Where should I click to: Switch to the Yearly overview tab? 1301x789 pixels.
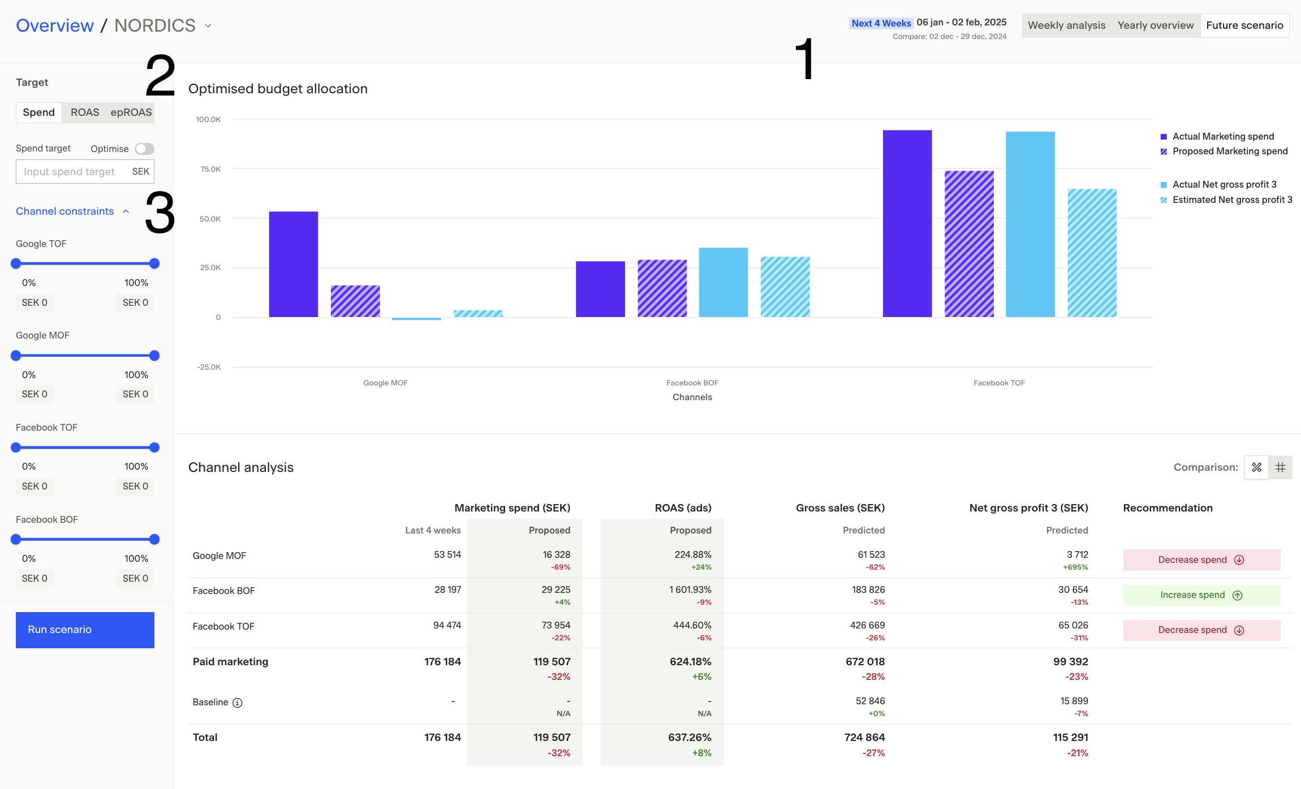click(1155, 25)
